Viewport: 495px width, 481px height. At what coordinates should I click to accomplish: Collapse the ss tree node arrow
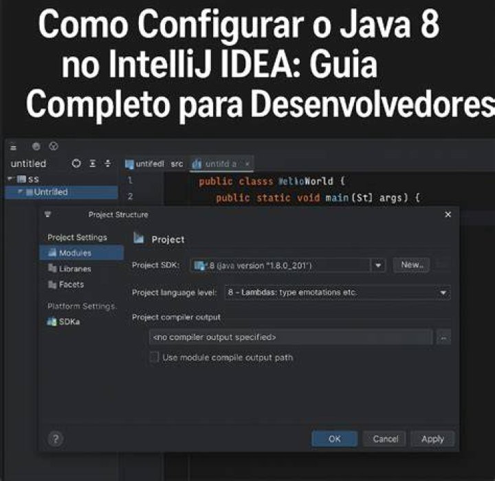coord(10,179)
